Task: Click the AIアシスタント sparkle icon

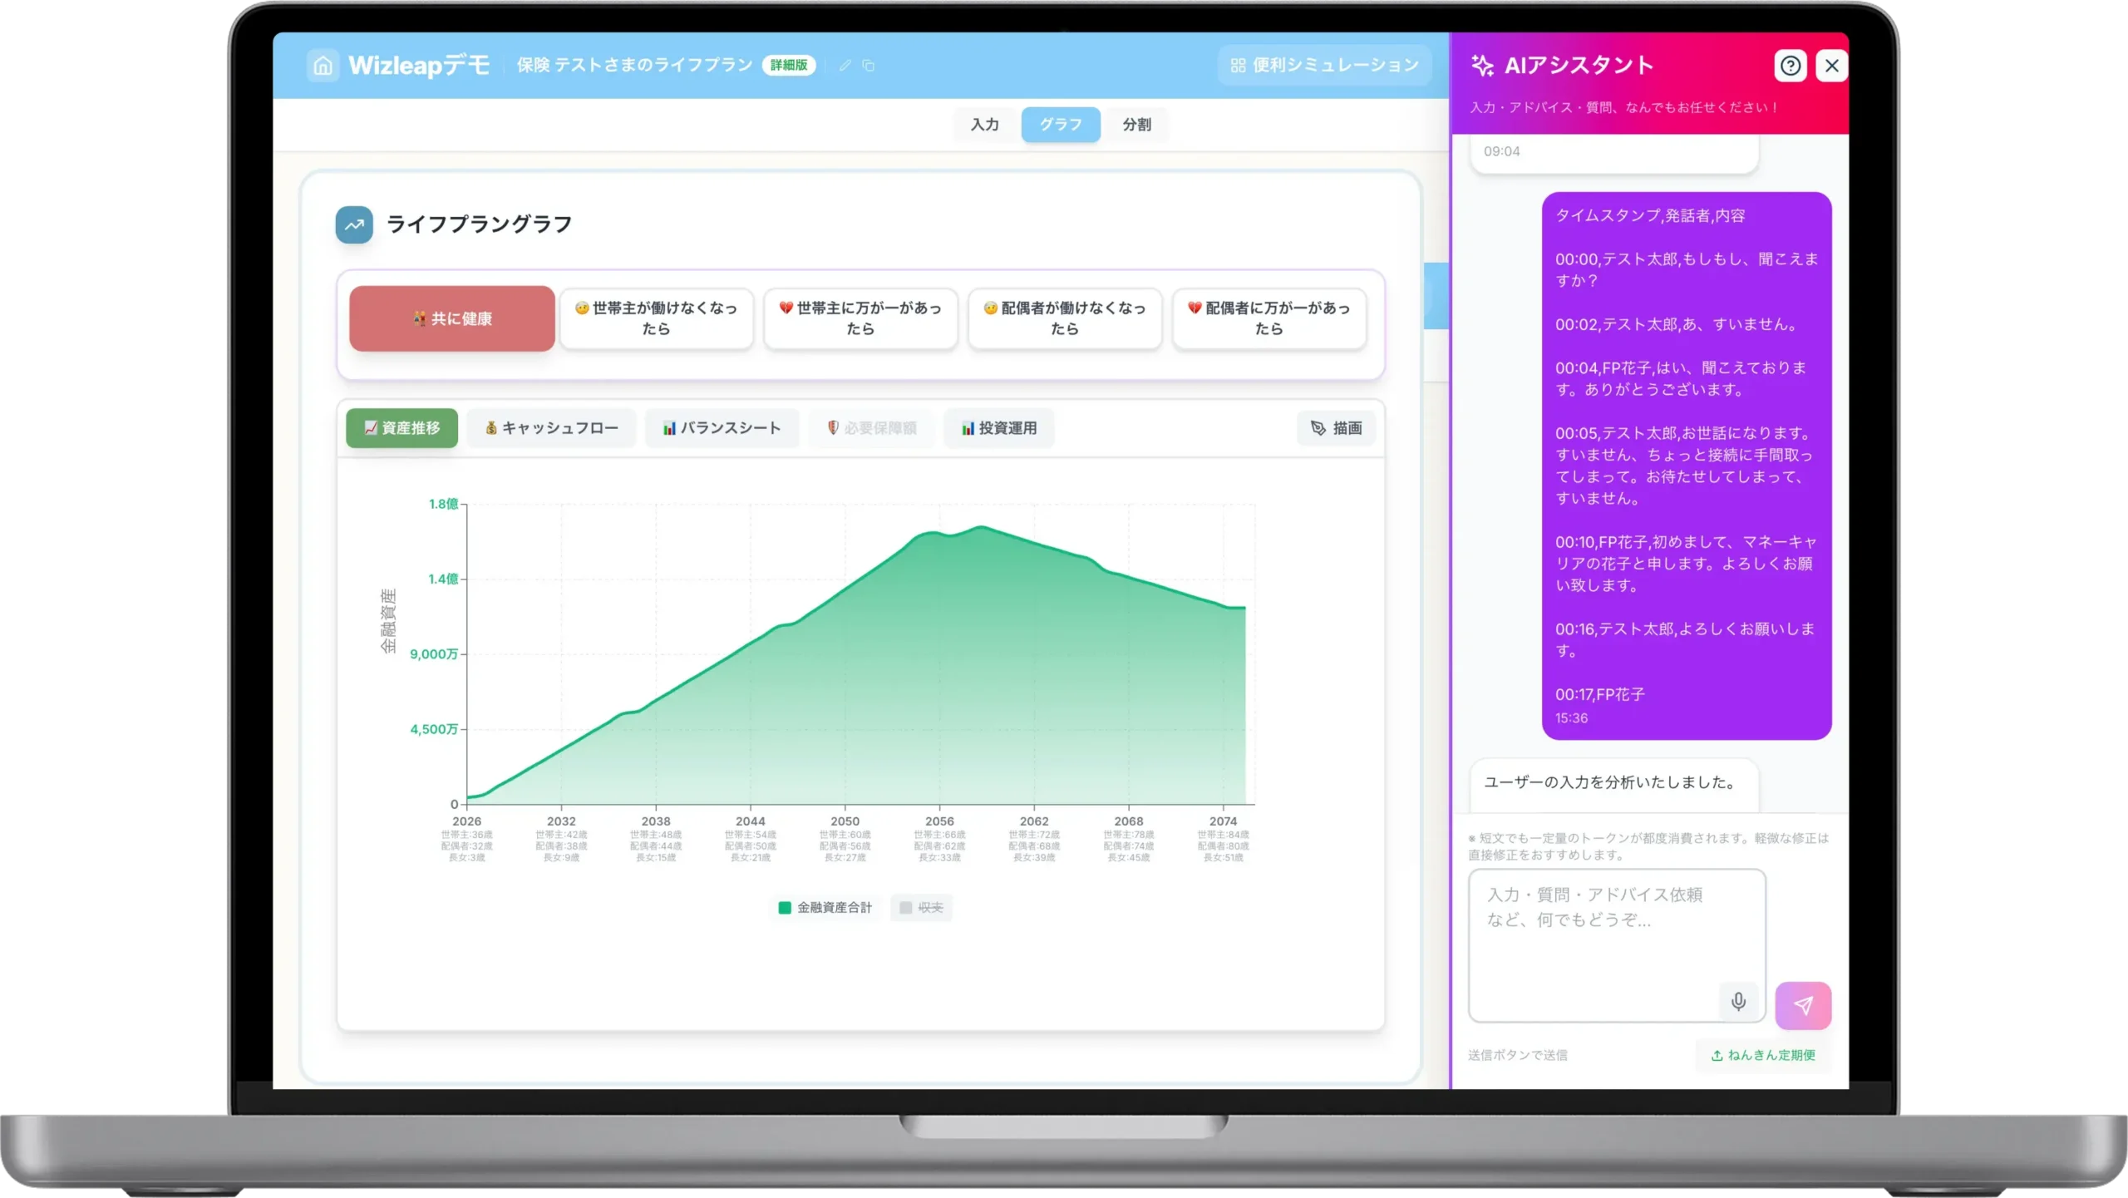Action: click(1482, 65)
